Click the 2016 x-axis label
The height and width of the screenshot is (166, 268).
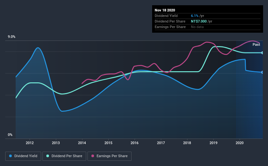click(134, 143)
